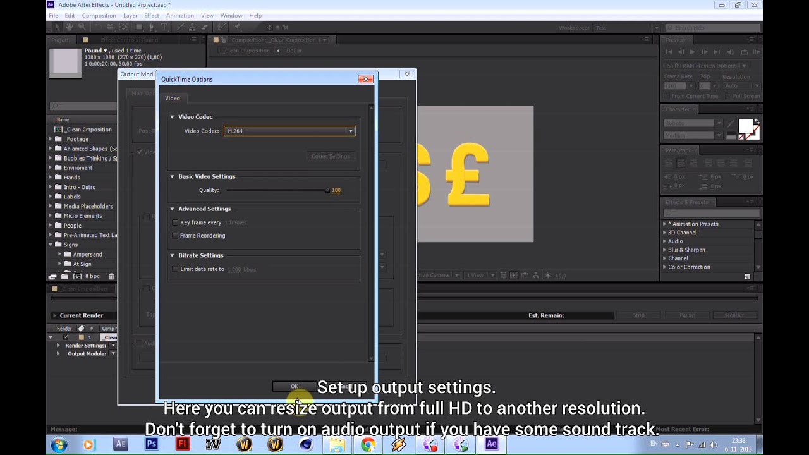Open the Video Codec H.264 dropdown
Image resolution: width=809 pixels, height=455 pixels.
pos(289,131)
